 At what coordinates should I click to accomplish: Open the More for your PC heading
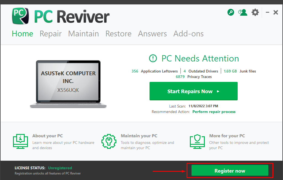point(227,136)
